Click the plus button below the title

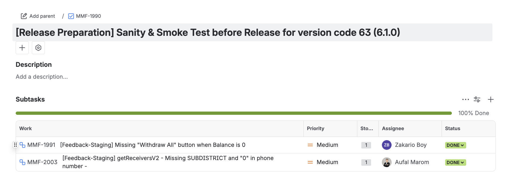tap(22, 48)
